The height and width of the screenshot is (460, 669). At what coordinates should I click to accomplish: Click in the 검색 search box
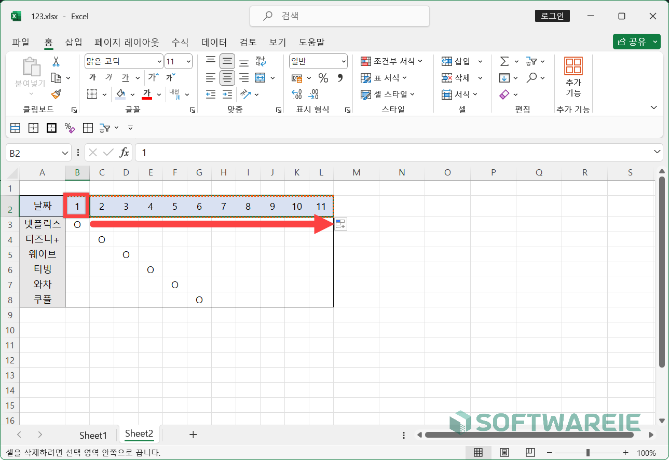click(x=339, y=16)
